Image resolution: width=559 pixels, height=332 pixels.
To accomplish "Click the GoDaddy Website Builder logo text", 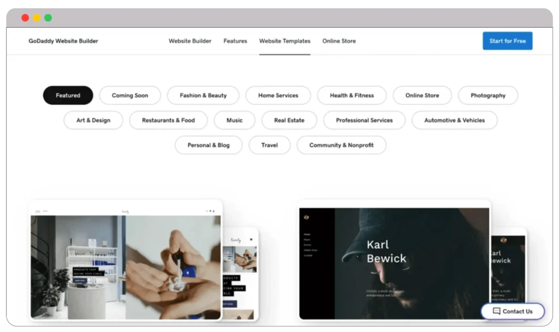I will click(x=63, y=41).
